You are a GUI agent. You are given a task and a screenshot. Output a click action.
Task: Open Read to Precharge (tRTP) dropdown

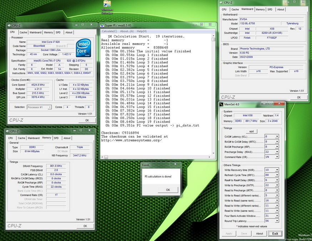pos(277,190)
